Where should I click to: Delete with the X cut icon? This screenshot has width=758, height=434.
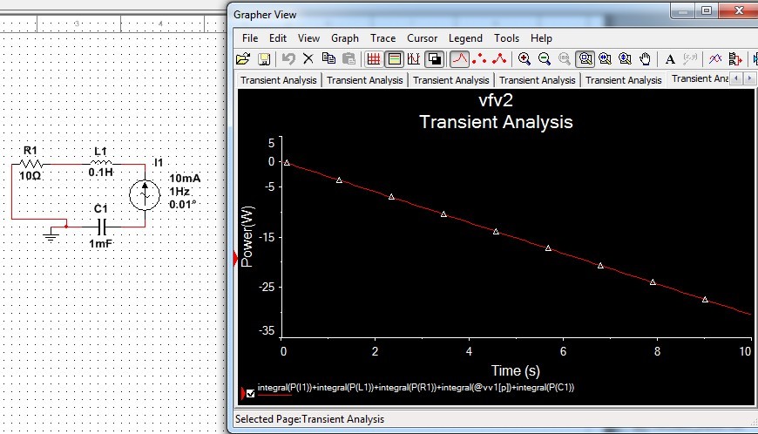coord(308,59)
